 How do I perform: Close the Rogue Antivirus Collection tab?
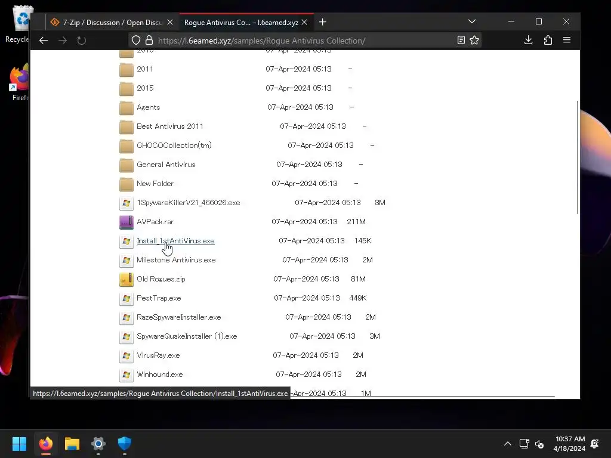point(304,23)
